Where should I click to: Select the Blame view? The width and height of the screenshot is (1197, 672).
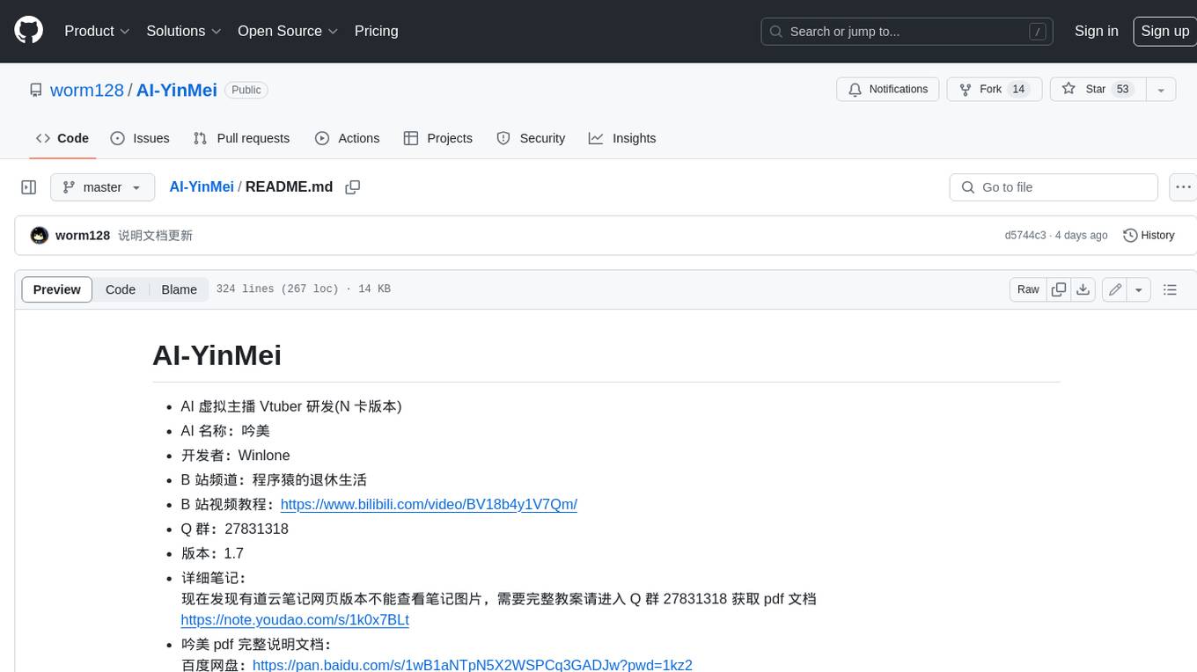coord(179,289)
